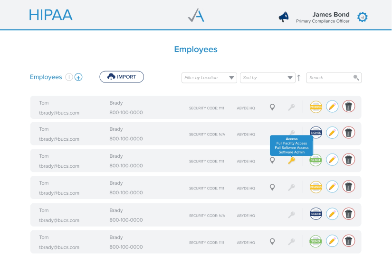Screen dimensions: 392x254
Task: Edit the fifth employee with pencil icon
Action: pos(332,214)
